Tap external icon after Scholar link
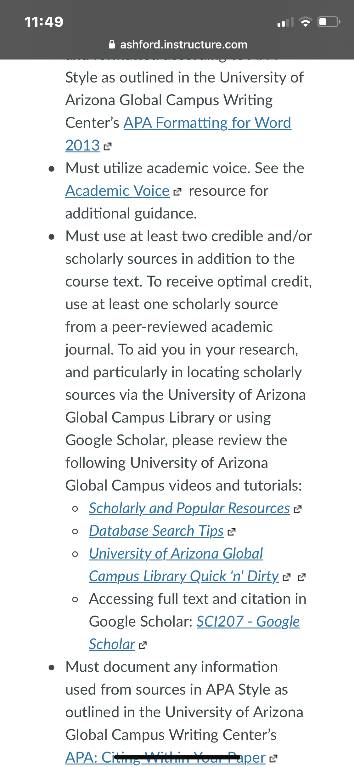Screen dimensions: 354x767 coord(143,645)
